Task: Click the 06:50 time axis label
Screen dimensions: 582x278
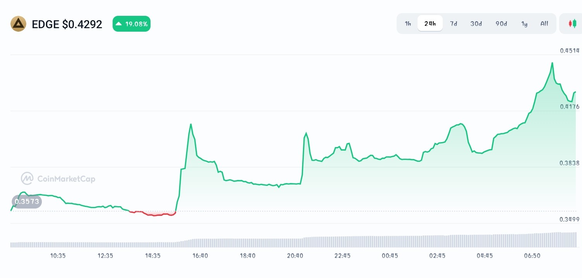Action: click(x=532, y=256)
